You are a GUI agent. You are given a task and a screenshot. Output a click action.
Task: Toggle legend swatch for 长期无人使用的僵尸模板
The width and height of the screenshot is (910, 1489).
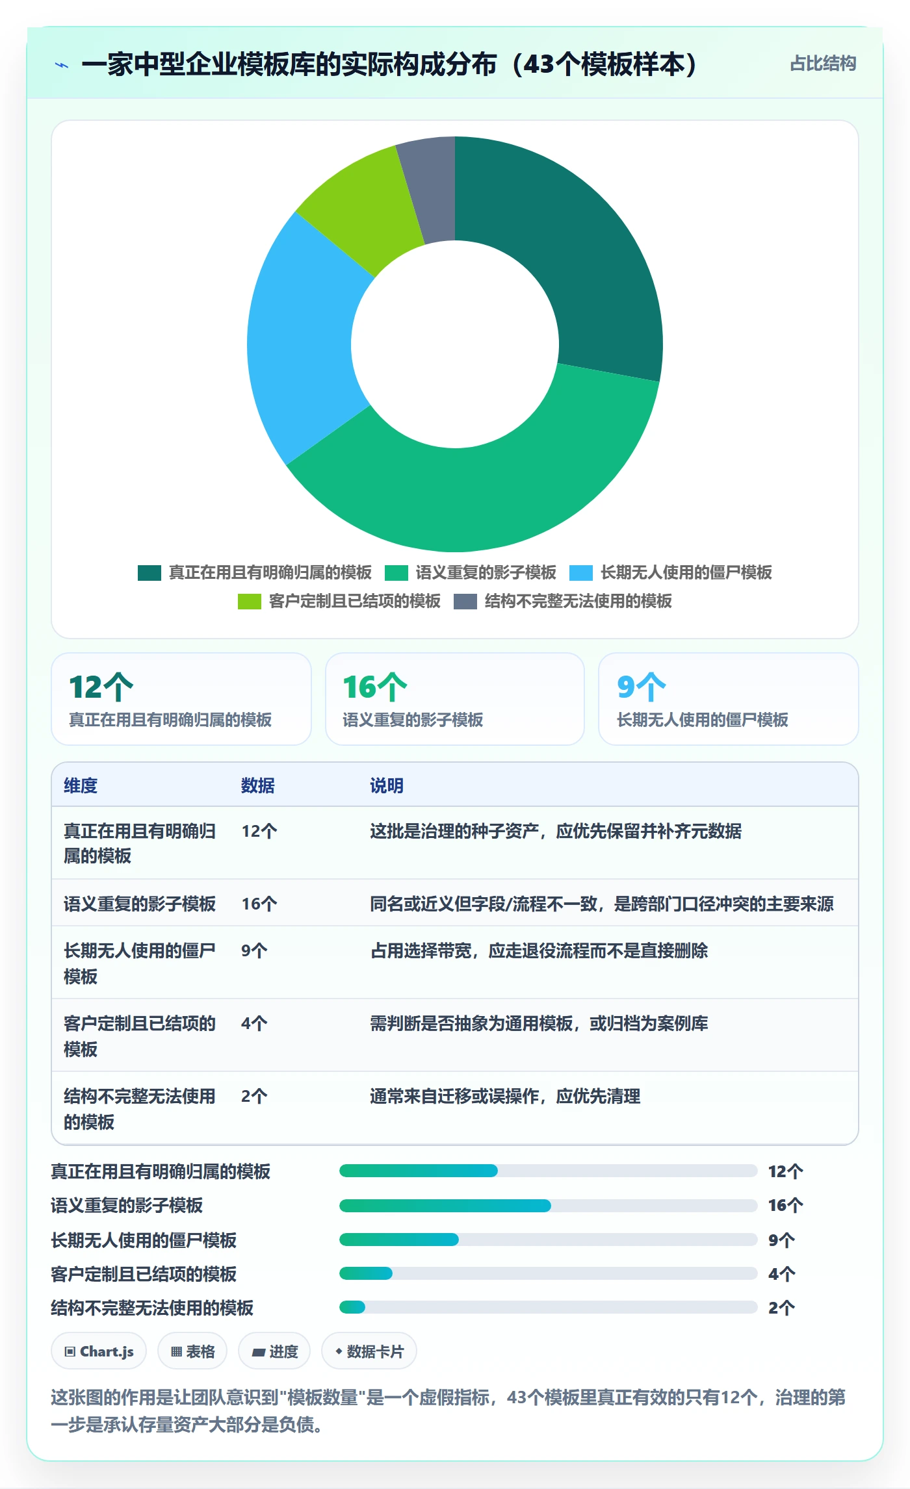click(580, 572)
